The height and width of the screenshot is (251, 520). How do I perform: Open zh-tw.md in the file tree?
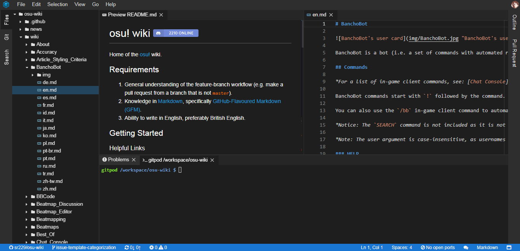[55, 181]
